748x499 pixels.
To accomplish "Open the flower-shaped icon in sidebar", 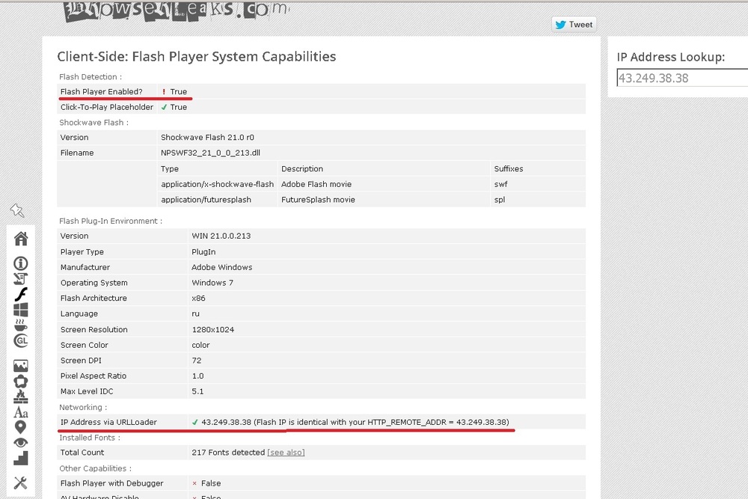I will [x=20, y=381].
